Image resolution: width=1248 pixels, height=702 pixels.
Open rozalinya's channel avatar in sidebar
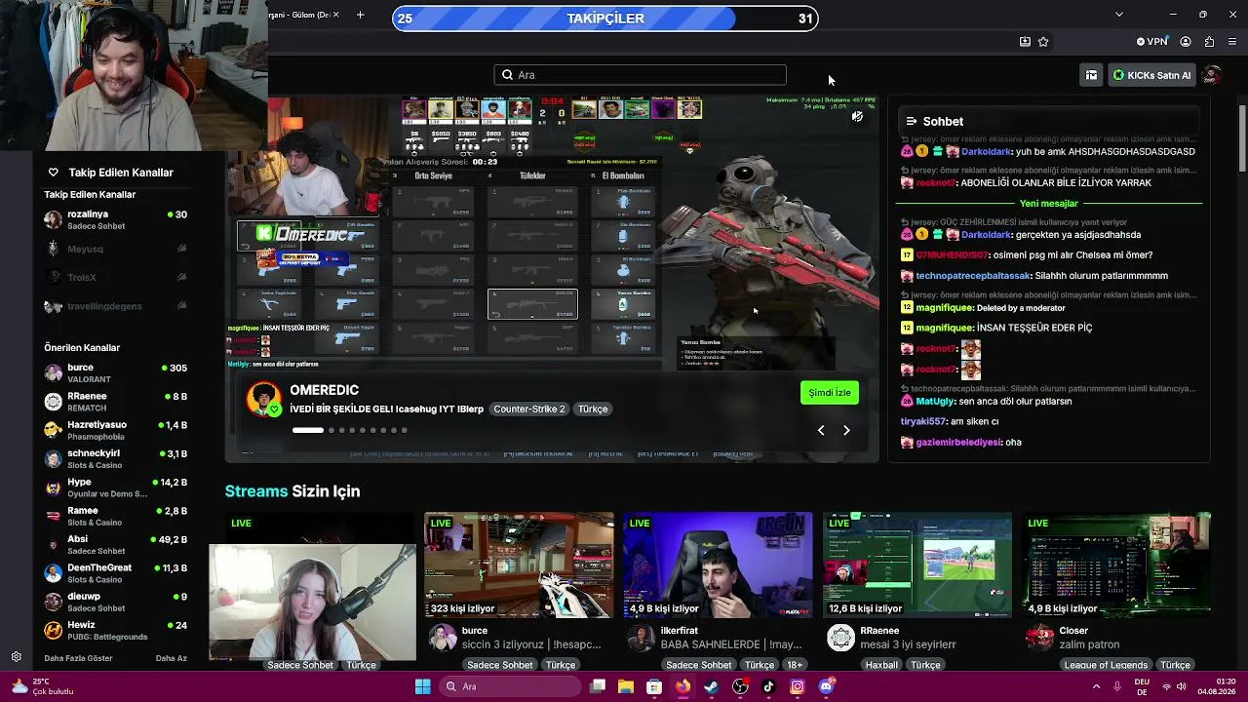pyautogui.click(x=53, y=219)
